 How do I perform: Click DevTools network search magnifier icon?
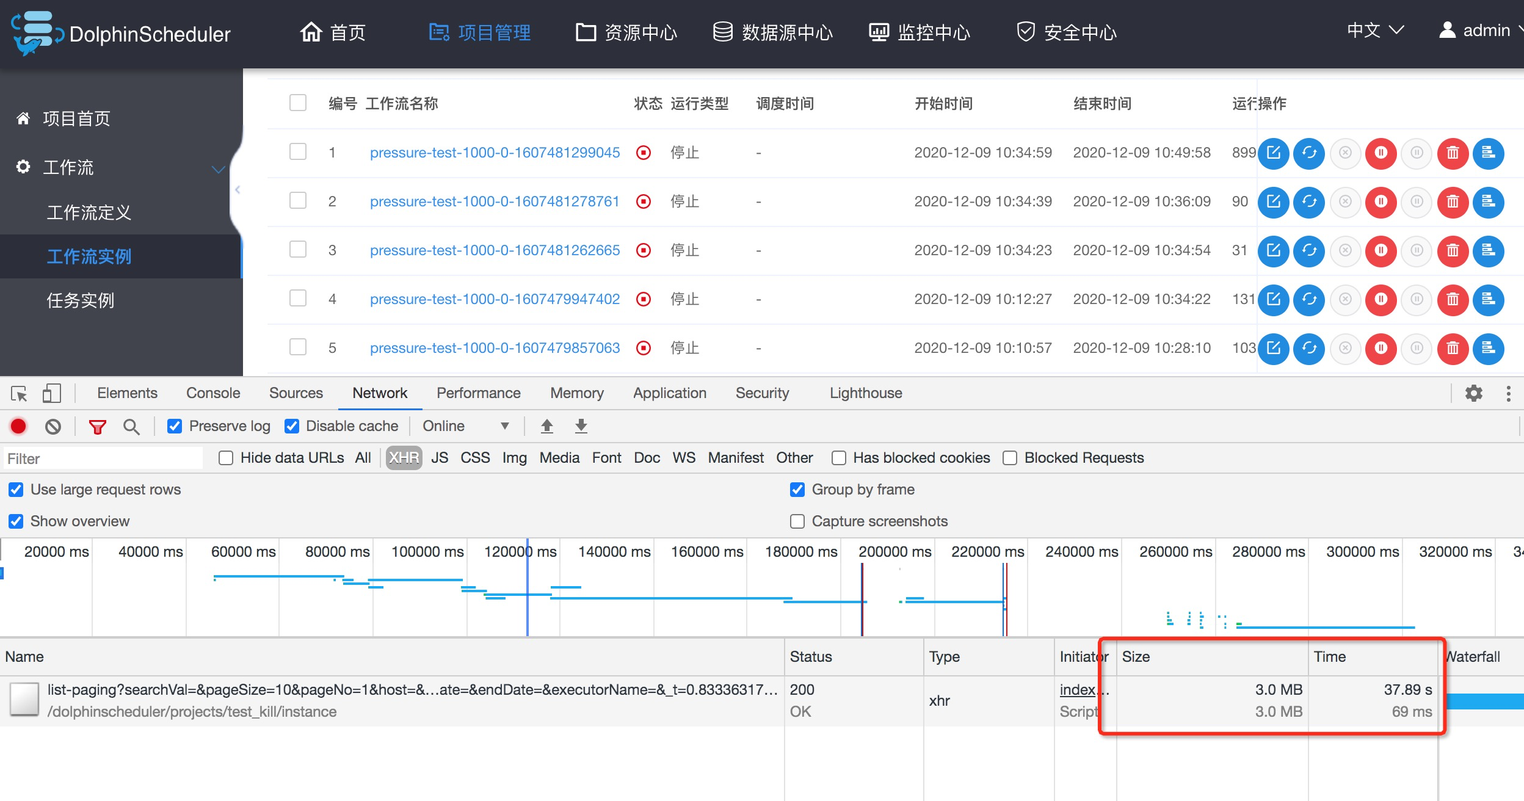[131, 426]
